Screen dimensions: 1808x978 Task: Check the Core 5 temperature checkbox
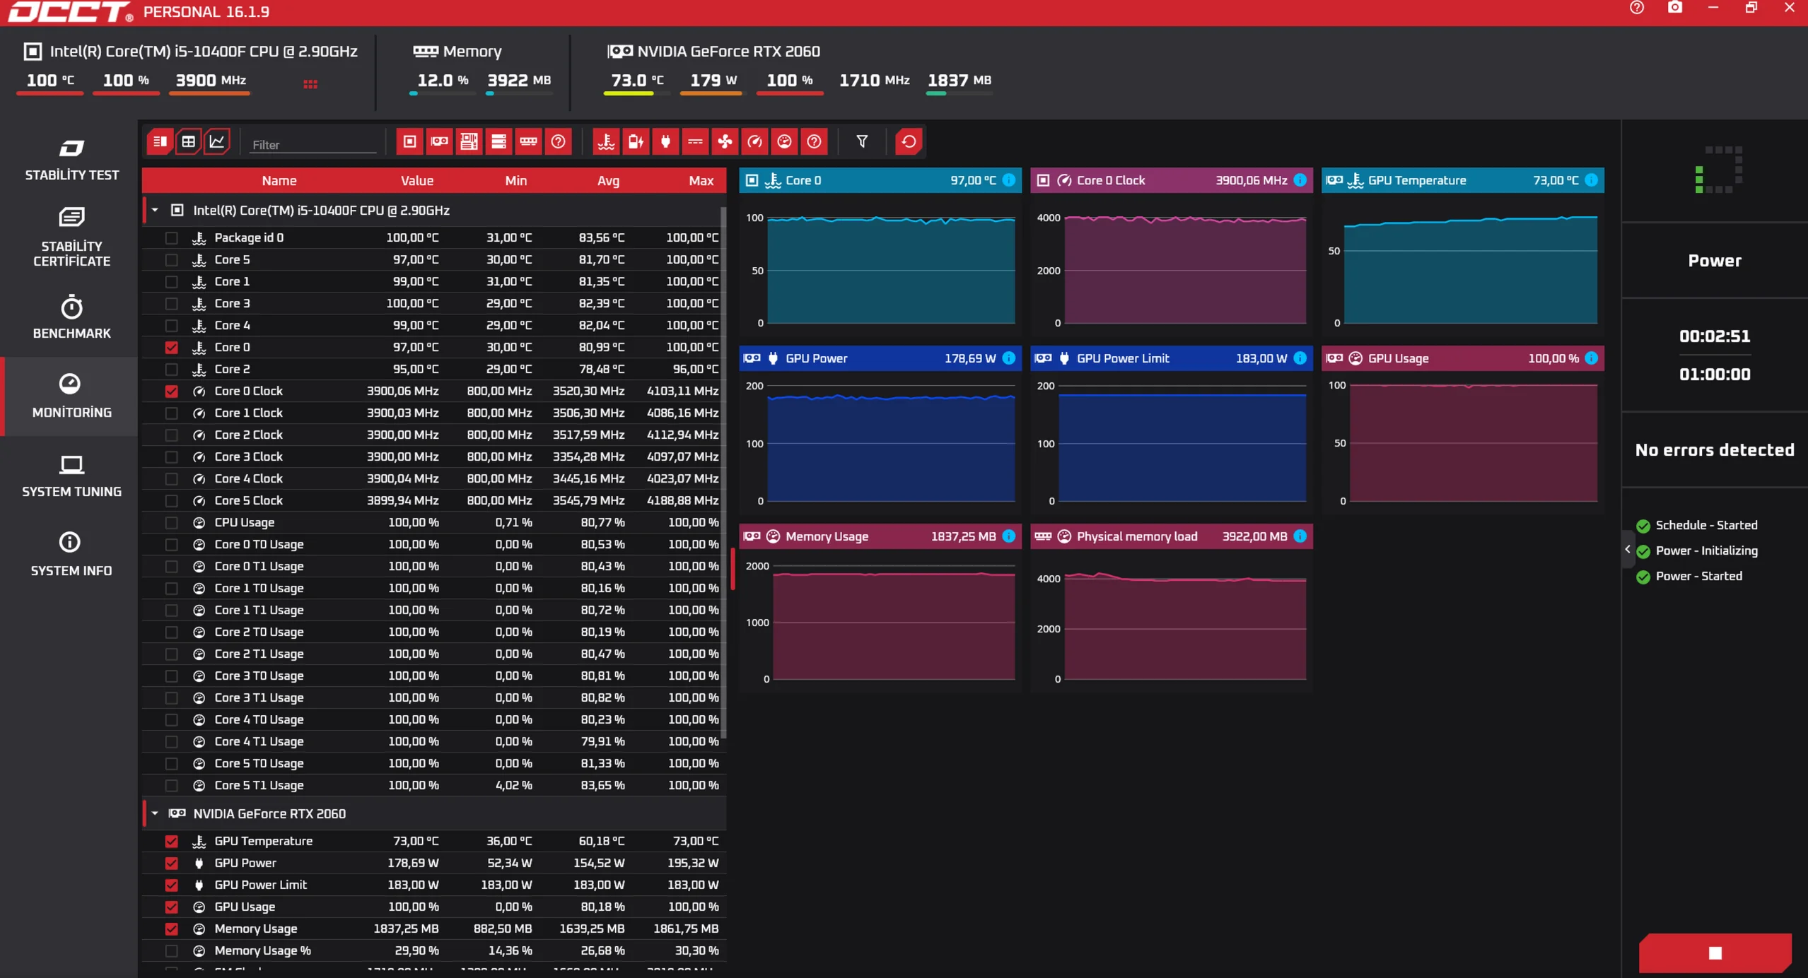(171, 260)
